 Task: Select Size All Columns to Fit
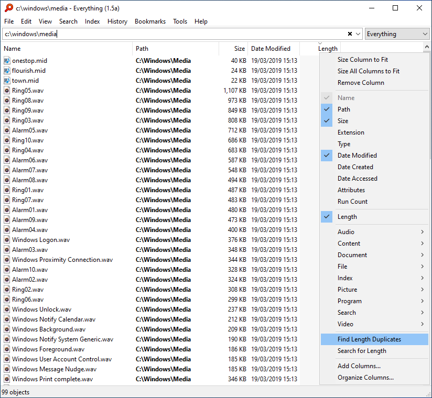[x=374, y=71]
